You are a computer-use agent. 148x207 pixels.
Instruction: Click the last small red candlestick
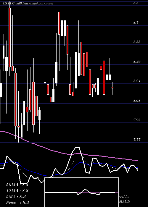click(112, 88)
